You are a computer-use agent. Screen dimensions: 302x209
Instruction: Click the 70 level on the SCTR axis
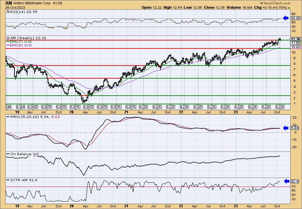click(x=293, y=186)
